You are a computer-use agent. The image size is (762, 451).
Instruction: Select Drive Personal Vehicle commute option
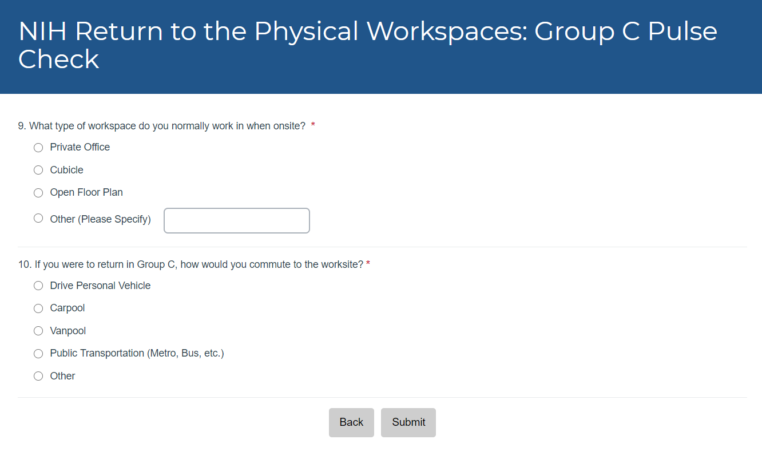(x=38, y=286)
